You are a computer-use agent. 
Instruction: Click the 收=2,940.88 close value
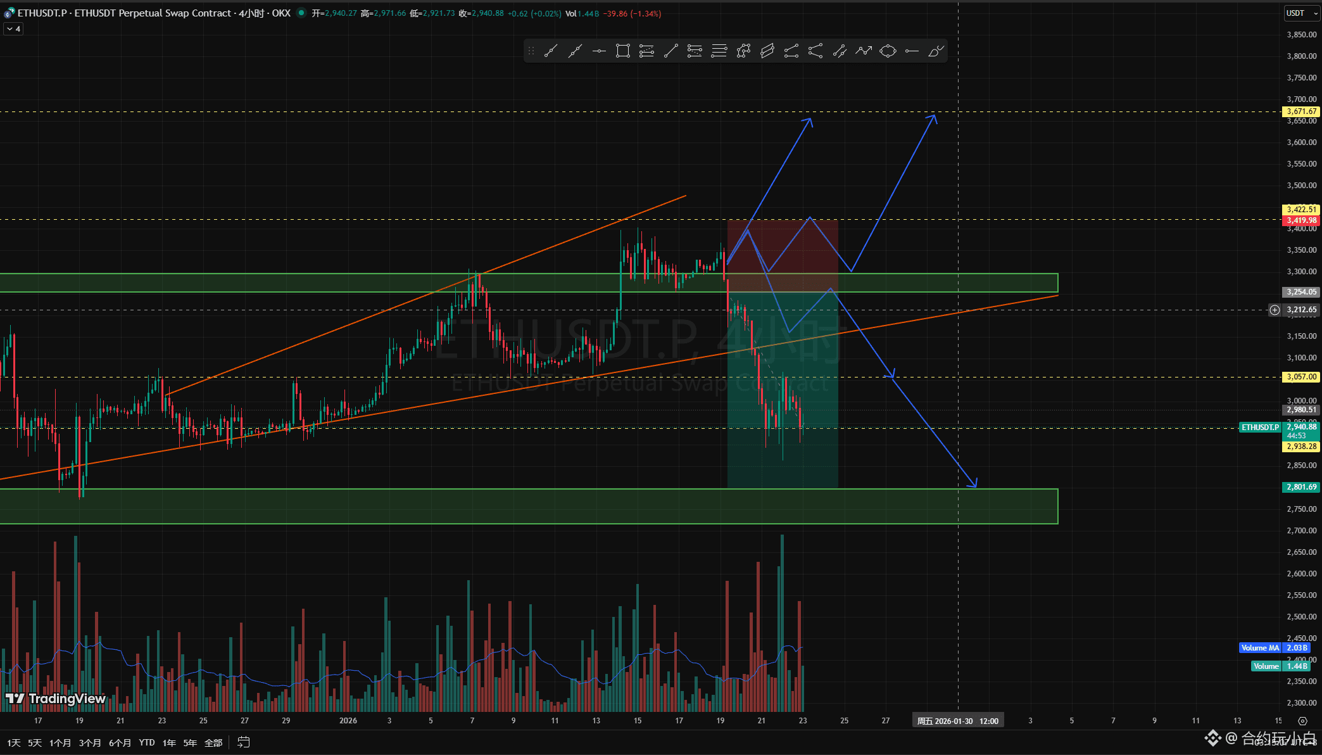tap(482, 13)
